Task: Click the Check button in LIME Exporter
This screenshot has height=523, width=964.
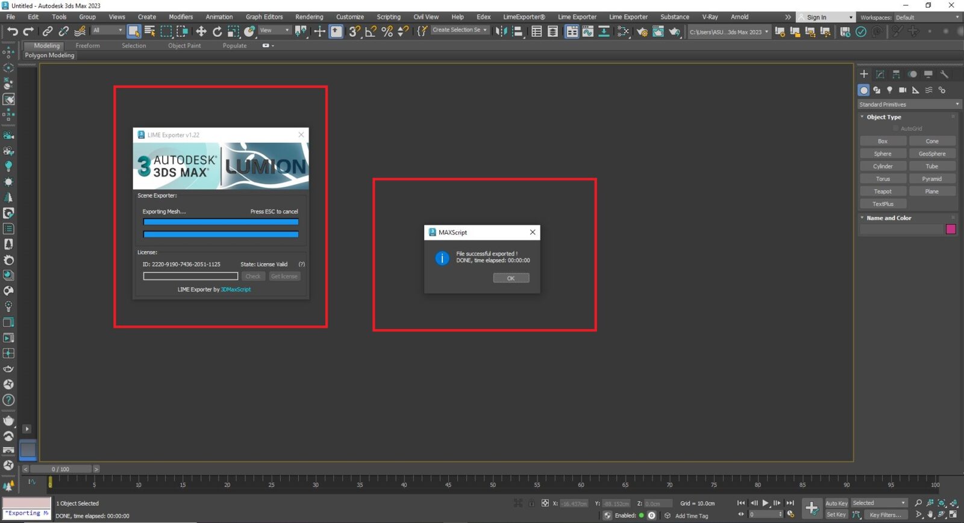Action: pos(253,277)
